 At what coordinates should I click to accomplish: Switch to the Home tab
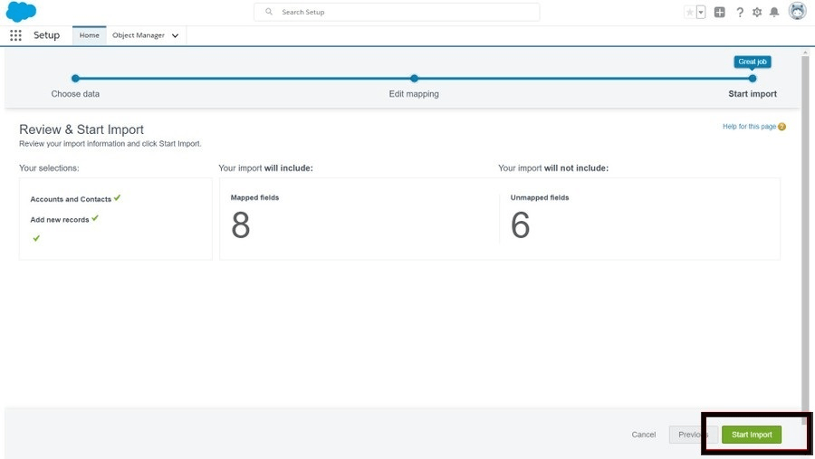tap(90, 35)
